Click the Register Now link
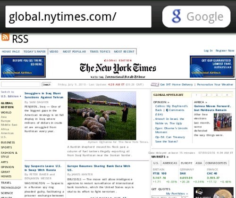 pos(225,50)
